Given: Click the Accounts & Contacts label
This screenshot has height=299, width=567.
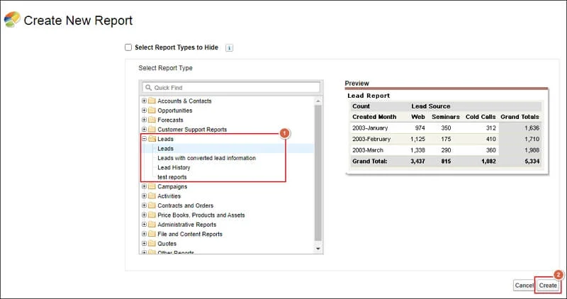Looking at the screenshot, I should 184,101.
